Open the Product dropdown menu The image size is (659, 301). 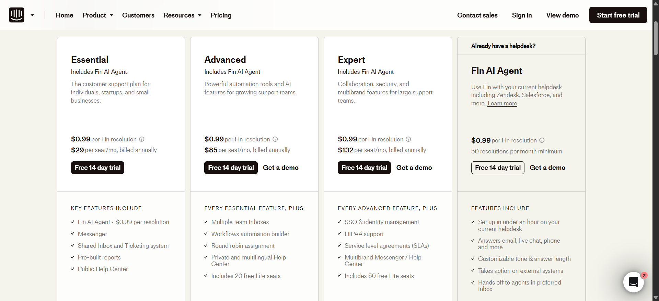pos(98,15)
